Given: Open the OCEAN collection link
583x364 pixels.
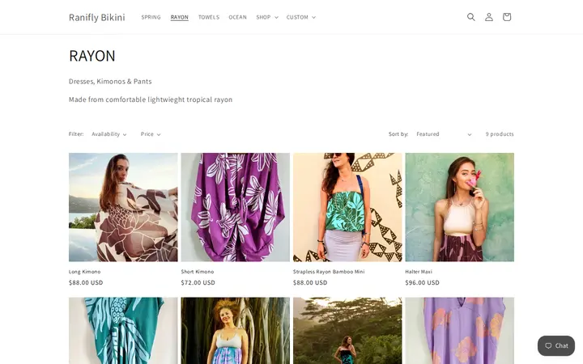Looking at the screenshot, I should point(237,17).
